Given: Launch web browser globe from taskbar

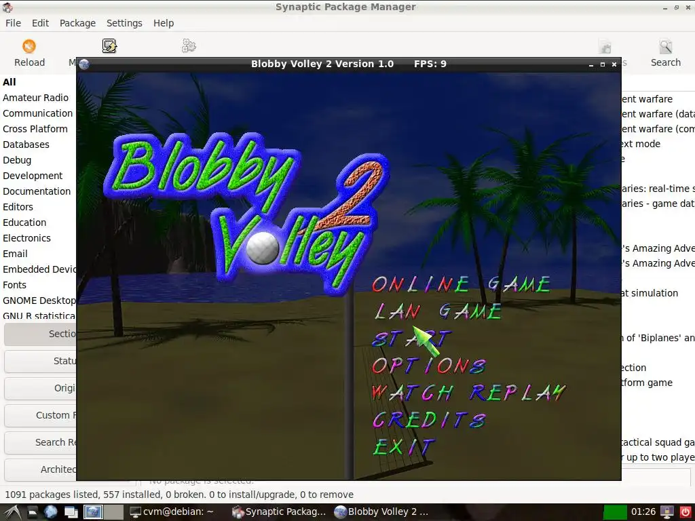Looking at the screenshot, I should click(50, 512).
